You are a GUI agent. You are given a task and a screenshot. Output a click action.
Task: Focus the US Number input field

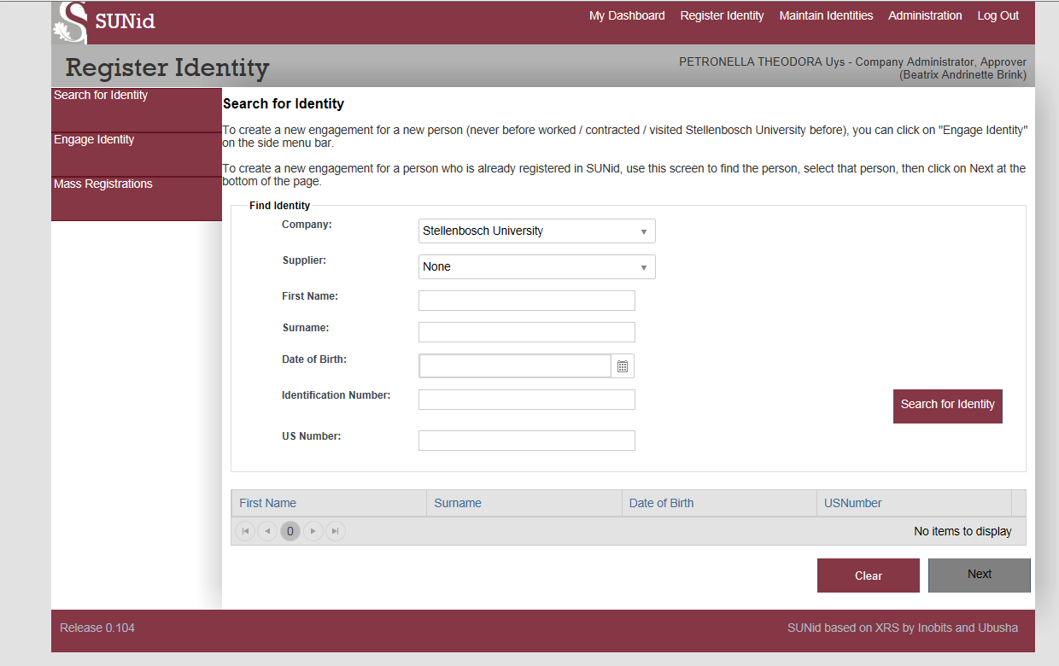527,441
